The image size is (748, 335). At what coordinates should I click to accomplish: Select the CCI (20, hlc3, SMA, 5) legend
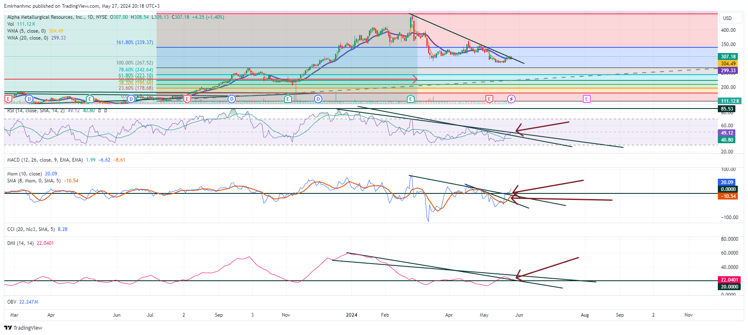(37, 229)
